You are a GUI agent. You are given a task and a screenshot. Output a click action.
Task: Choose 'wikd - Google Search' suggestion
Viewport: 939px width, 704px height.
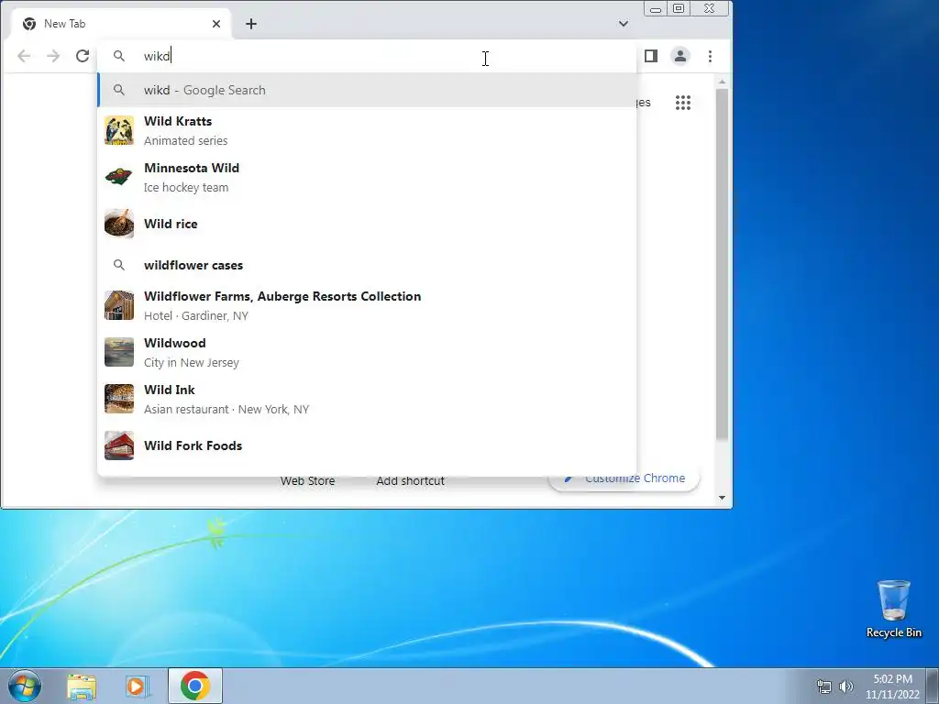[x=367, y=90]
